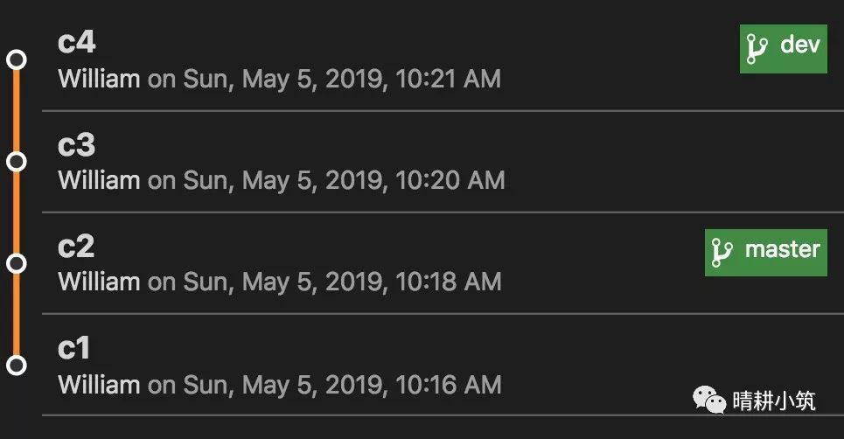This screenshot has height=439, width=844.
Task: Click author William on c1 commit
Action: pos(99,385)
